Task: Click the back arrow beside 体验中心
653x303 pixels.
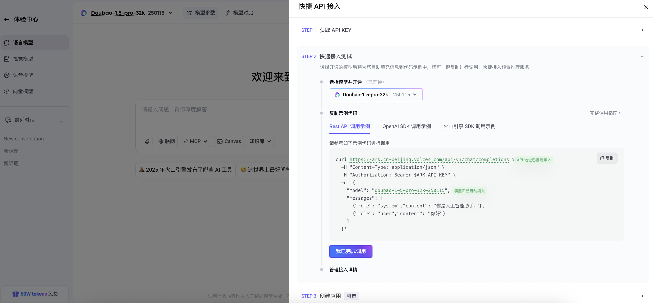Action: click(x=7, y=20)
